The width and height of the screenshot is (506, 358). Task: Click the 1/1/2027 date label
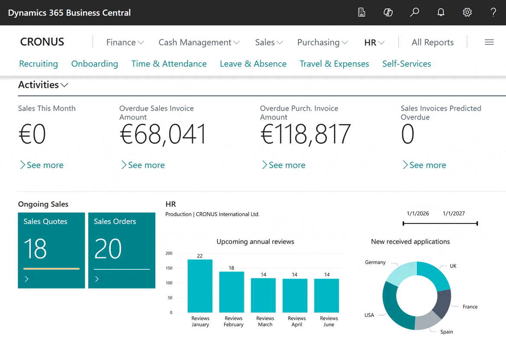point(454,214)
